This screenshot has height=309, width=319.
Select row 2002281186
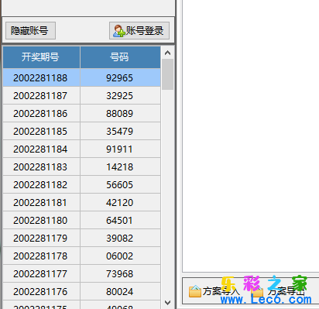[82, 113]
